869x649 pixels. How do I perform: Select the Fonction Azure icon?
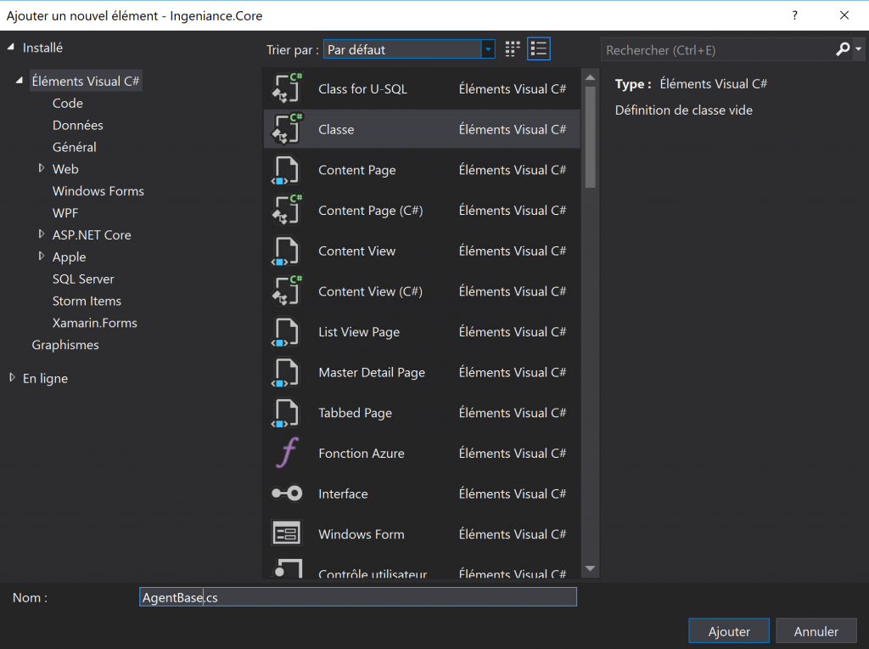287,453
